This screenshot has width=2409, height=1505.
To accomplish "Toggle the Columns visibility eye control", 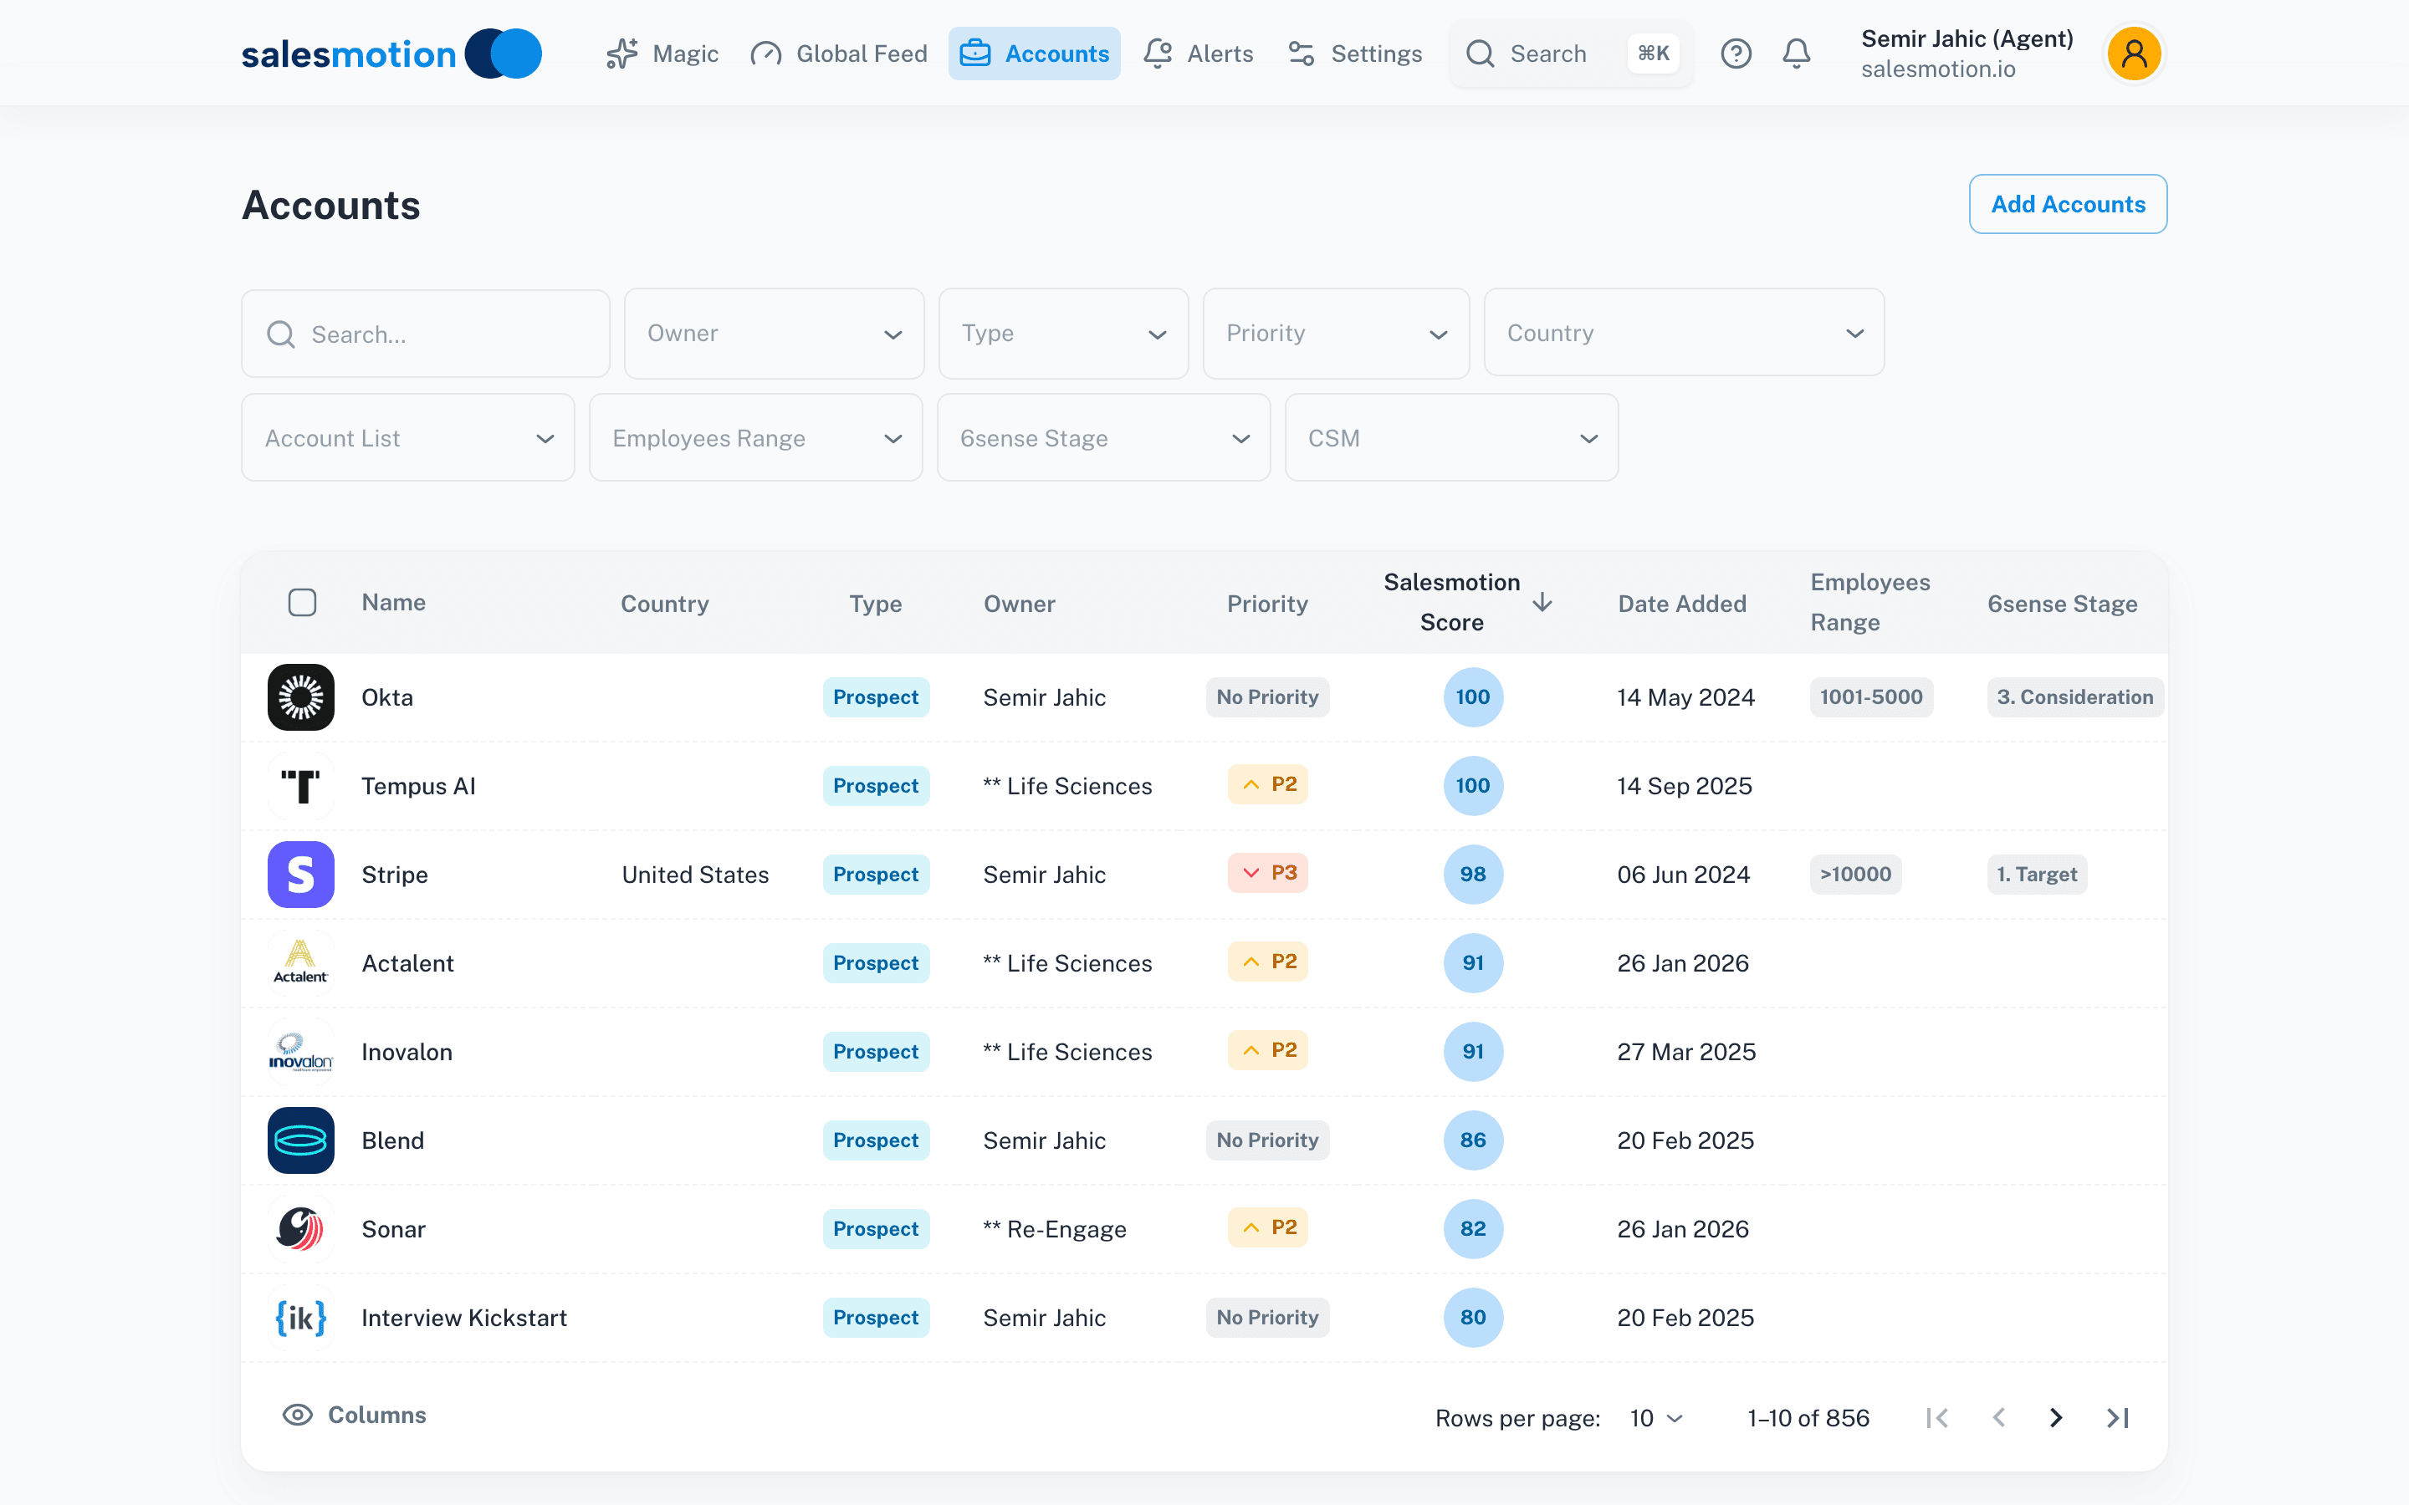I will tap(355, 1415).
